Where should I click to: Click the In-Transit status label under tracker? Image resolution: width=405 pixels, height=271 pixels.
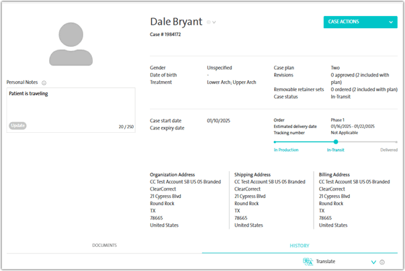[336, 150]
